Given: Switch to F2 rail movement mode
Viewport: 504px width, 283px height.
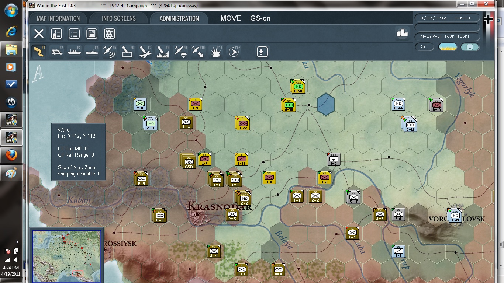Looking at the screenshot, I should coord(57,52).
